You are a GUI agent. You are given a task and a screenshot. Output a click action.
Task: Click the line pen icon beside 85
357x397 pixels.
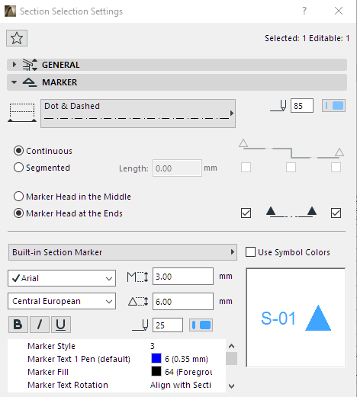[278, 106]
